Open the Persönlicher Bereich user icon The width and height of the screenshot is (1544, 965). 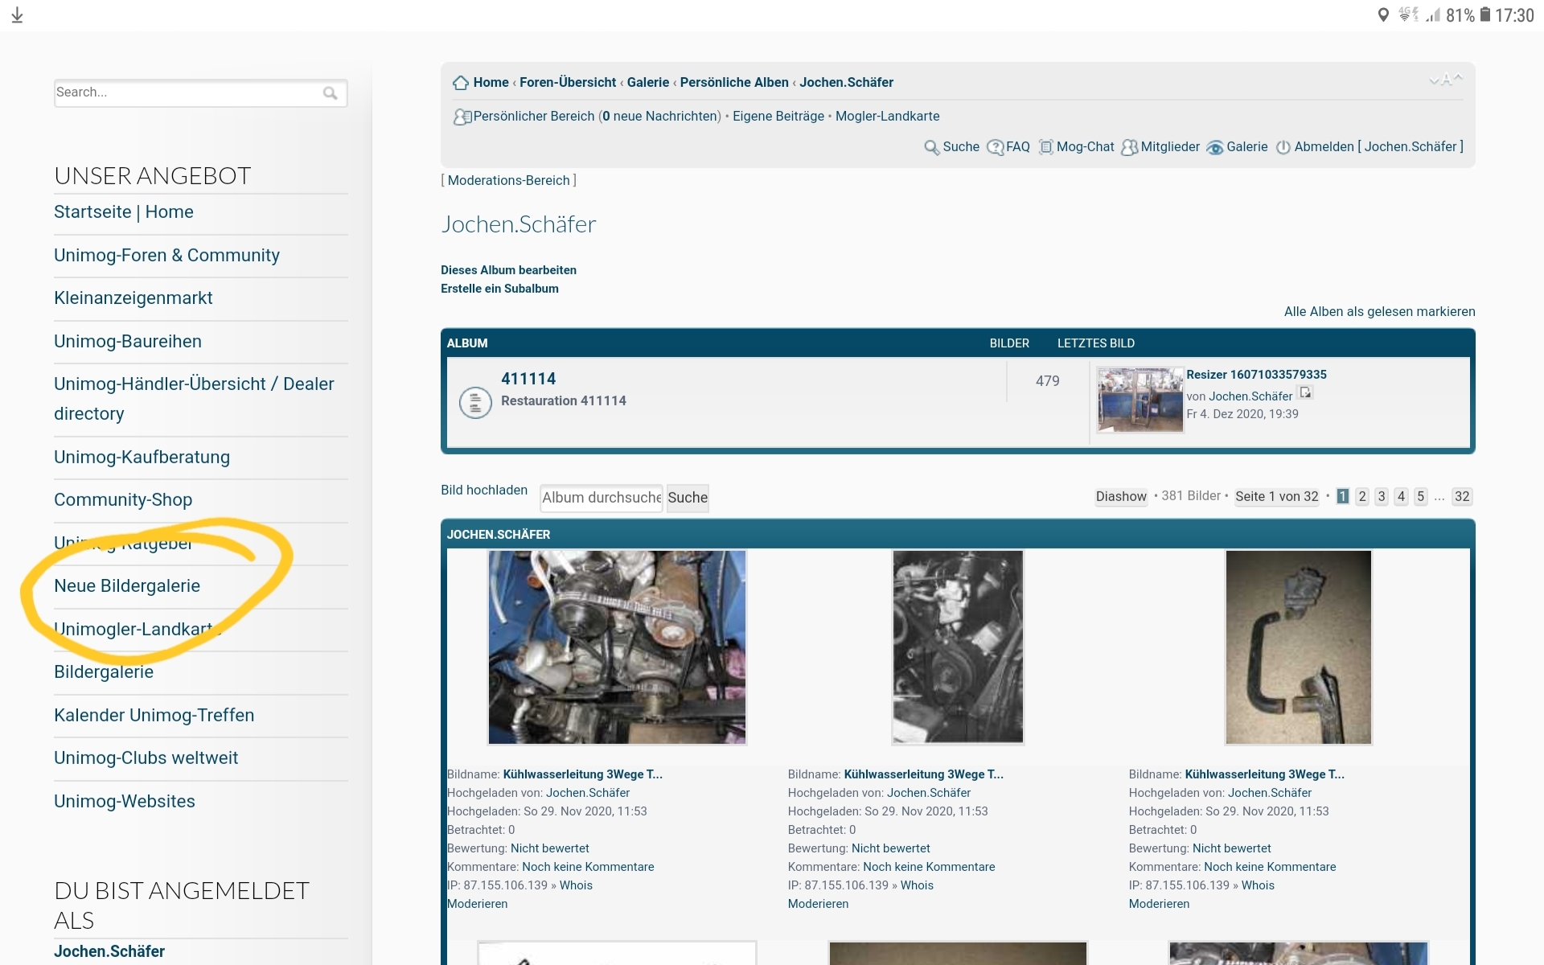click(462, 117)
